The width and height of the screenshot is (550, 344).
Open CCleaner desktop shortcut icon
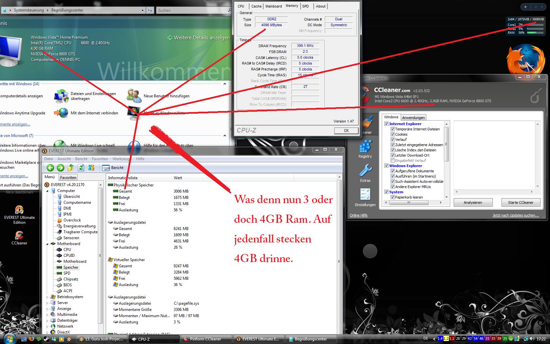(x=19, y=238)
